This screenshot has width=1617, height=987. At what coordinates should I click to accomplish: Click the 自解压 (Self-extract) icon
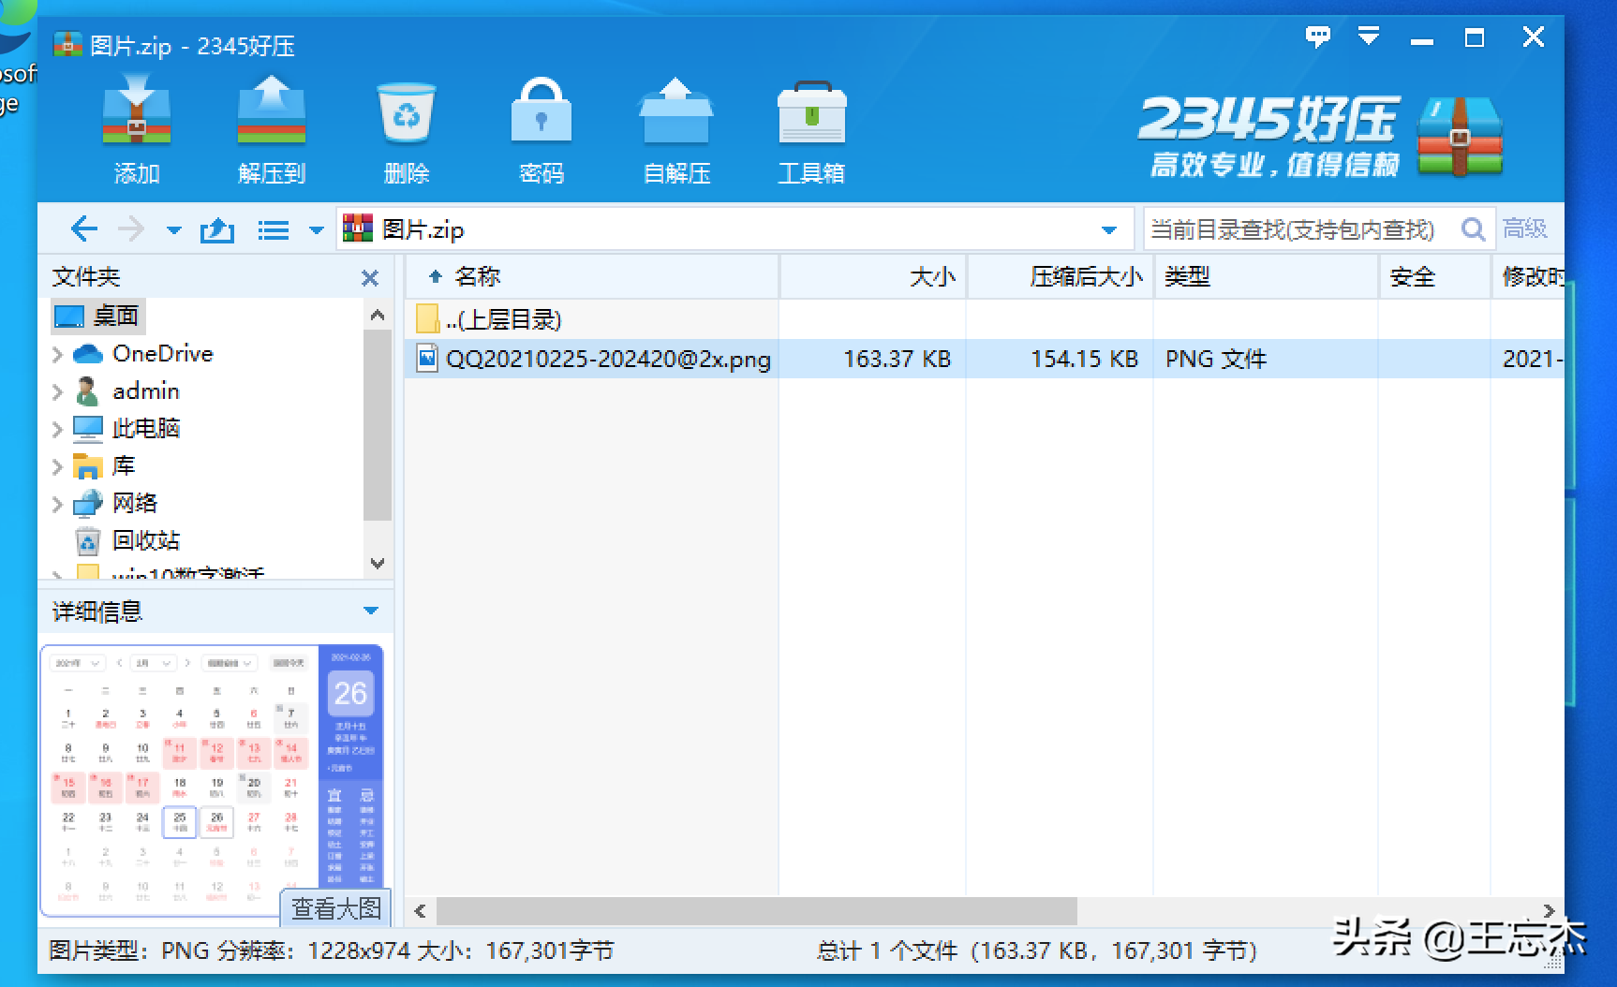coord(676,131)
